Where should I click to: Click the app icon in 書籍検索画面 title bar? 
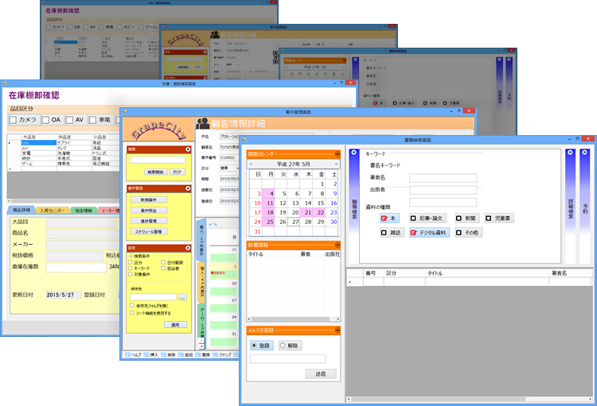pyautogui.click(x=244, y=140)
